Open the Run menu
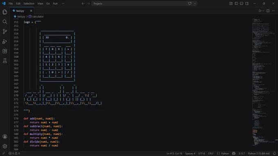Viewport: 278px width, 156px height. [55, 4]
